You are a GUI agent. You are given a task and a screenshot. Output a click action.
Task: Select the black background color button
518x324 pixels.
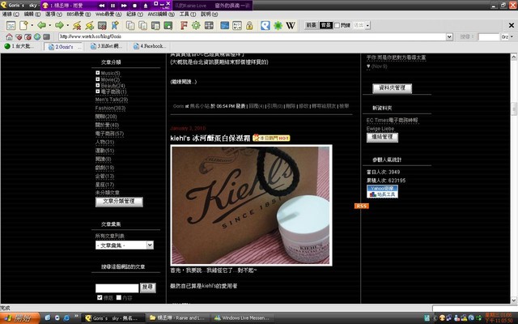coord(325,25)
